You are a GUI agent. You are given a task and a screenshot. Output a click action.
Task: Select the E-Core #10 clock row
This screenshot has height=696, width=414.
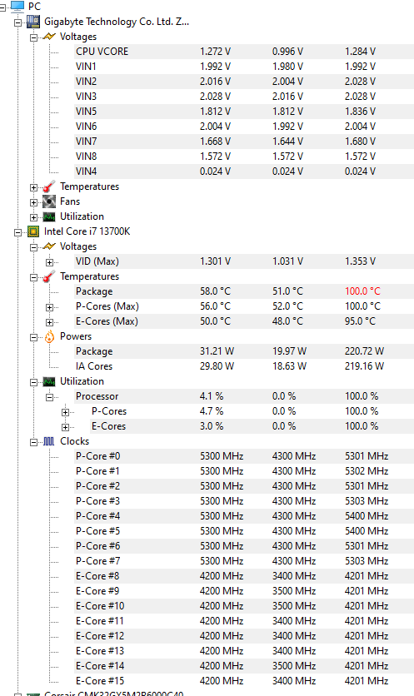pos(244,606)
